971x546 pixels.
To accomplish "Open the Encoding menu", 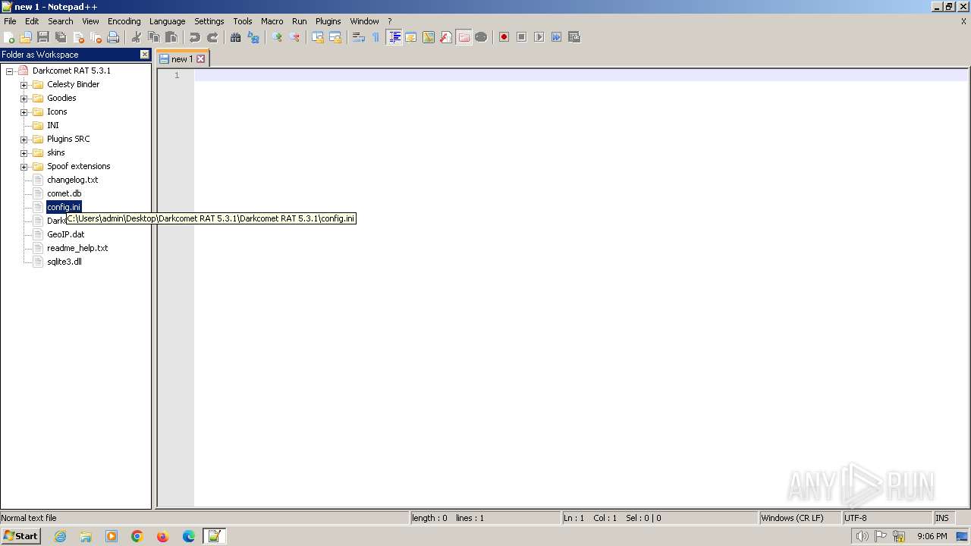I will pyautogui.click(x=124, y=21).
